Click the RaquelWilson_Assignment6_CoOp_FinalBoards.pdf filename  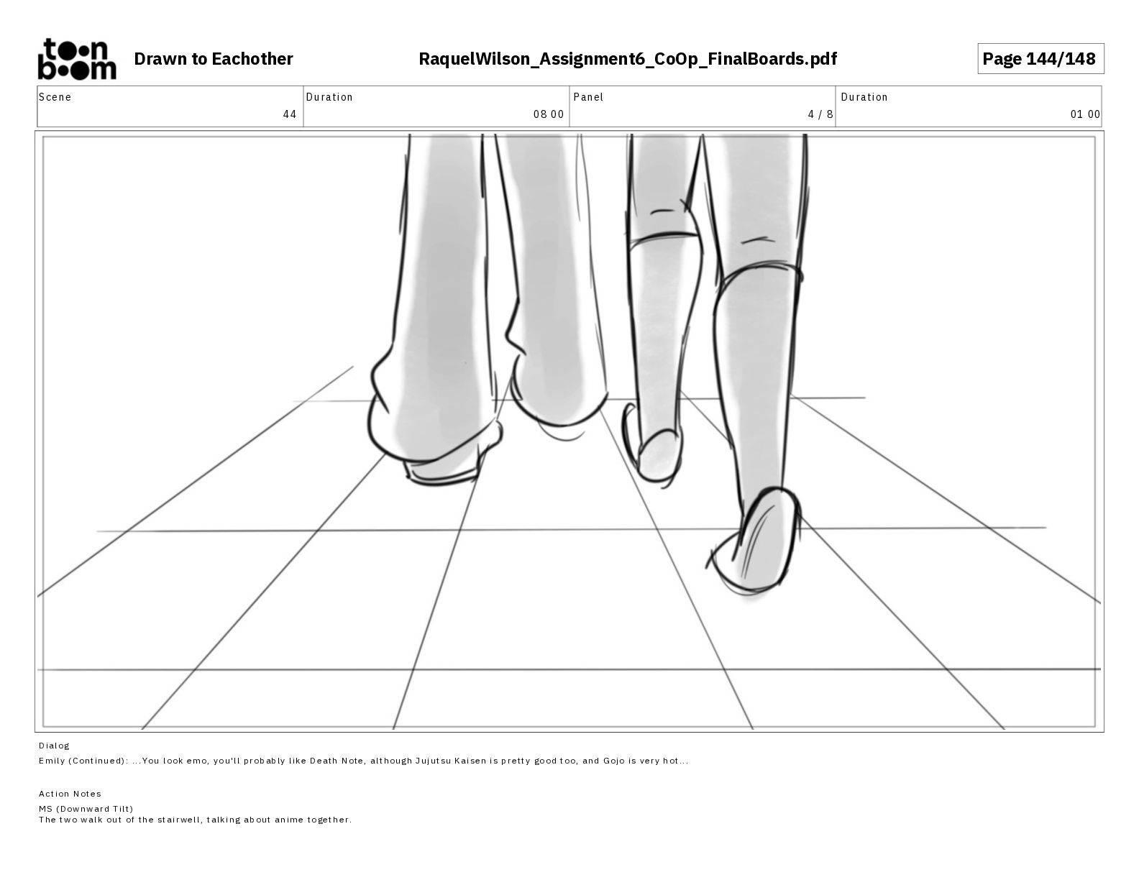[x=628, y=59]
